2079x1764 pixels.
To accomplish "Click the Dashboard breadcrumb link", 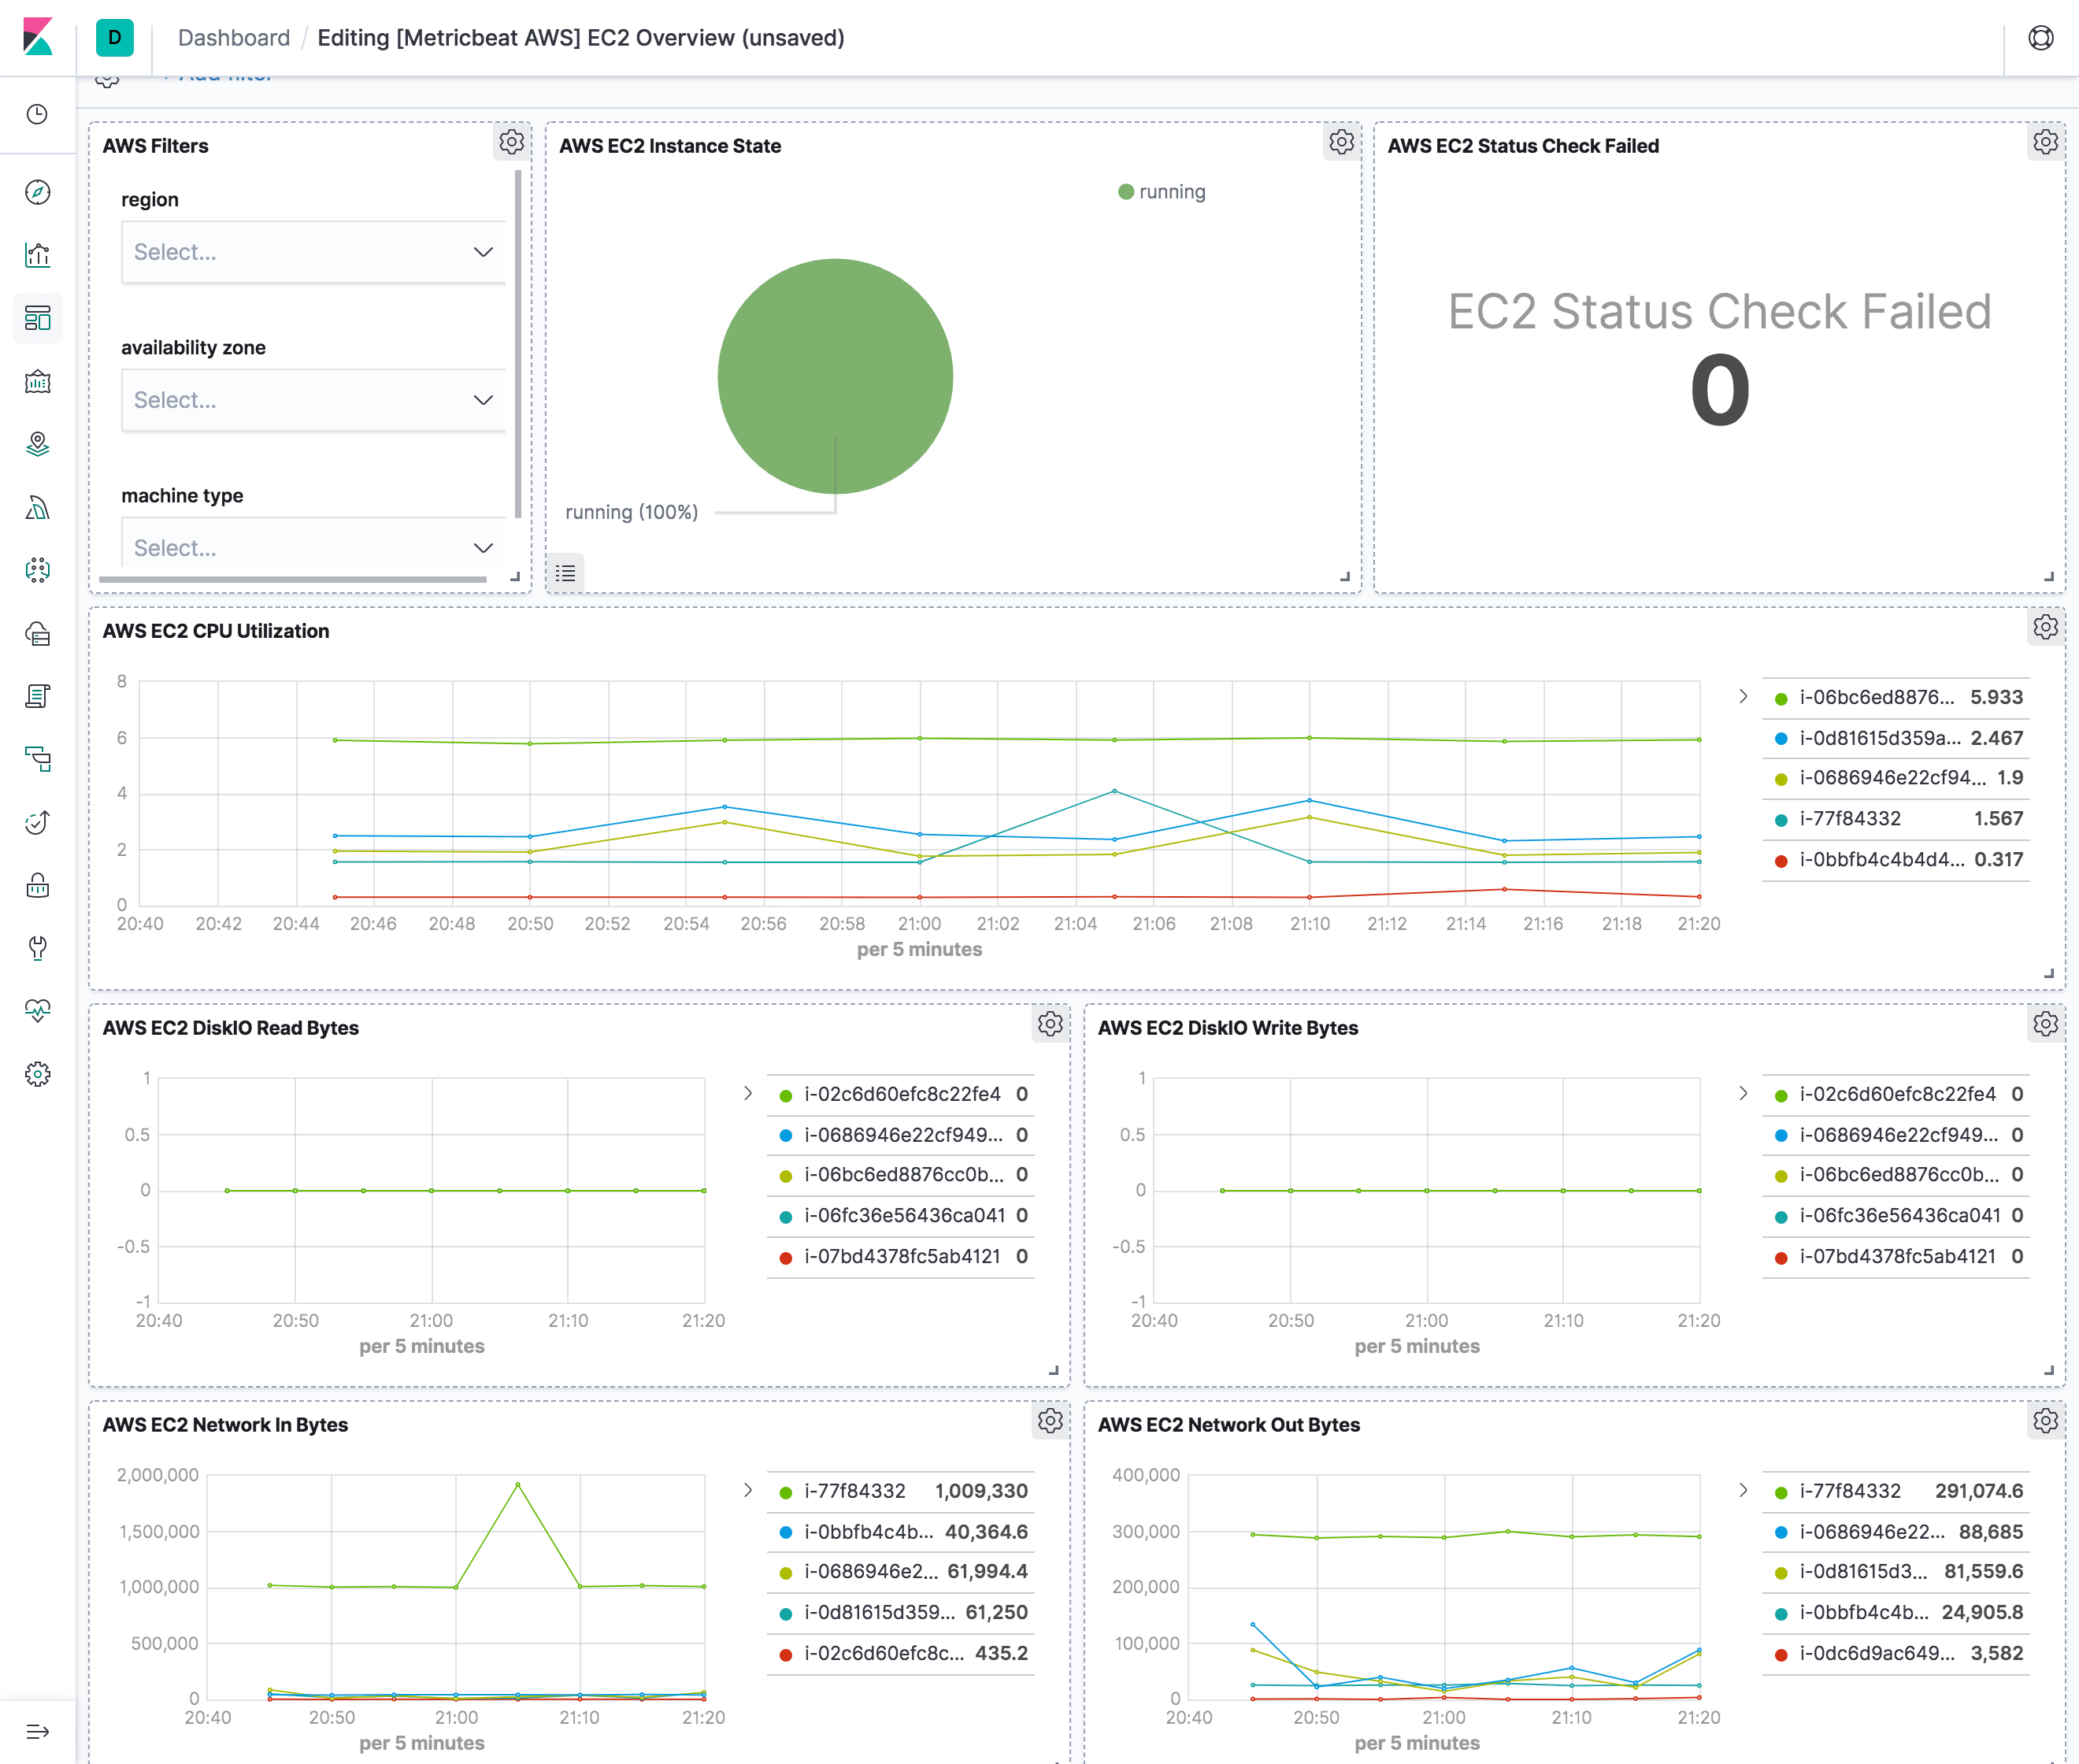I will tap(234, 37).
